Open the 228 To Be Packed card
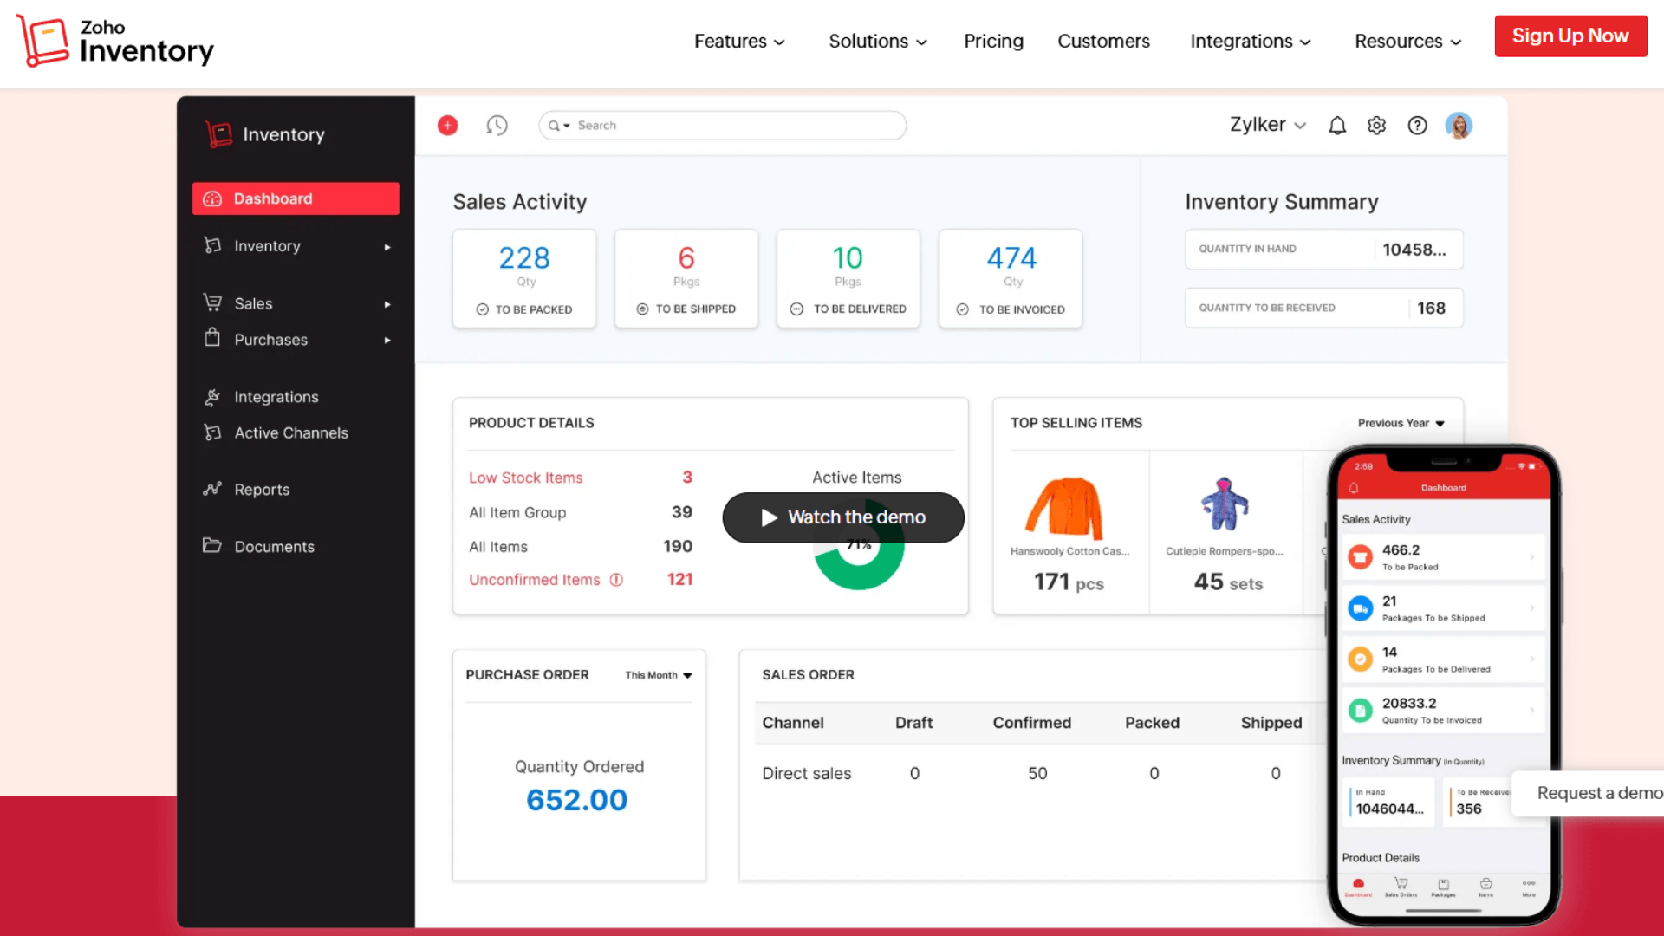This screenshot has height=936, width=1664. 524,278
